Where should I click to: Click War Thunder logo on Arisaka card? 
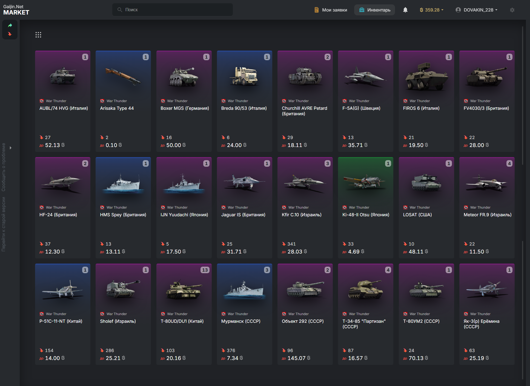(x=102, y=101)
